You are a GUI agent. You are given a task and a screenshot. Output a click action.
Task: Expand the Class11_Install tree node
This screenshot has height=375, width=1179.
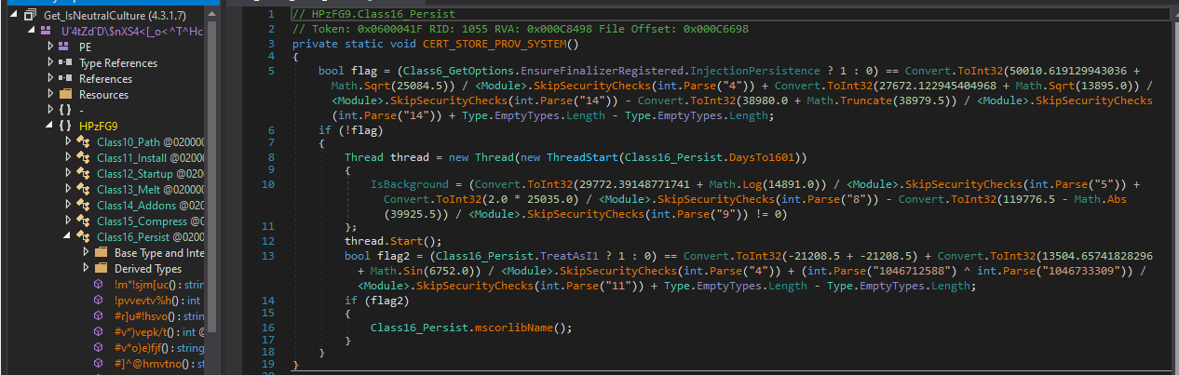click(68, 157)
